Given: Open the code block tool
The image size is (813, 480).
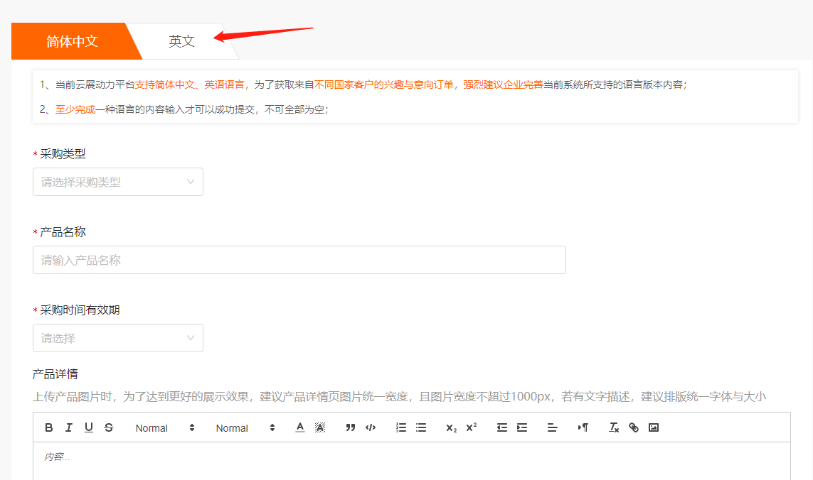Looking at the screenshot, I should [x=370, y=427].
